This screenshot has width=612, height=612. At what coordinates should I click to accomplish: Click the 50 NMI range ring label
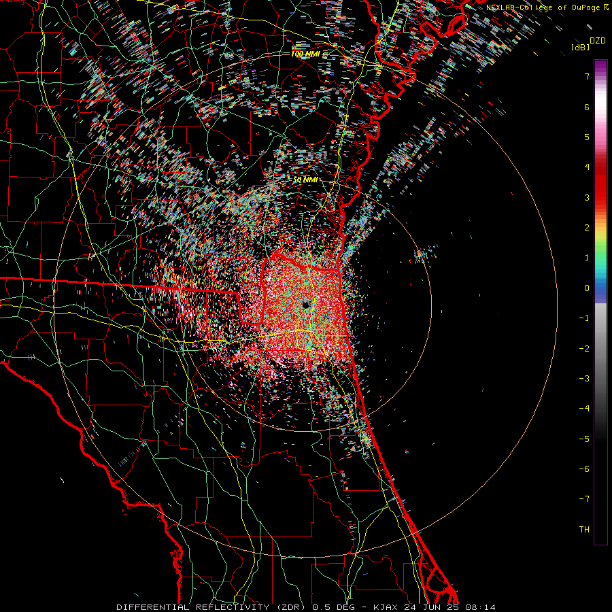[x=305, y=180]
